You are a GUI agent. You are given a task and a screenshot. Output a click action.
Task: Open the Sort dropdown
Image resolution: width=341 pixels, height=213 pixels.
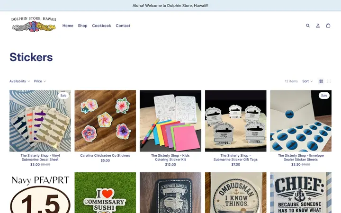tap(307, 81)
